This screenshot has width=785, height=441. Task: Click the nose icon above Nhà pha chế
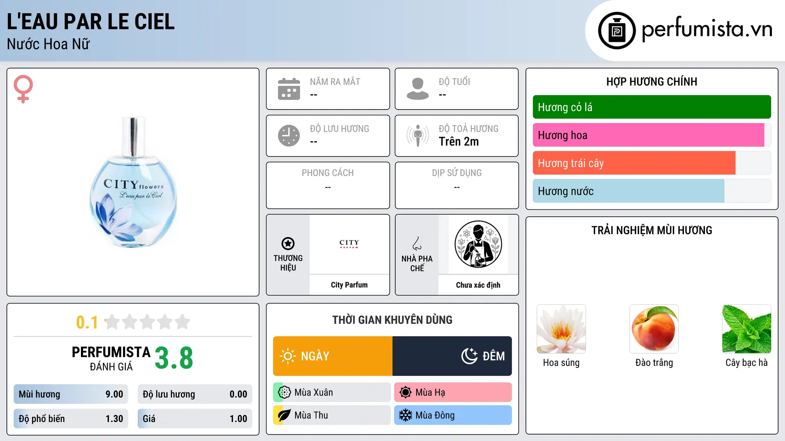pos(417,243)
